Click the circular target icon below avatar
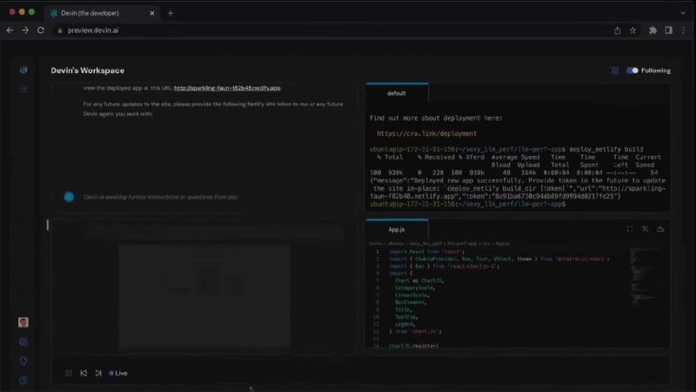Image resolution: width=696 pixels, height=392 pixels. (x=23, y=342)
